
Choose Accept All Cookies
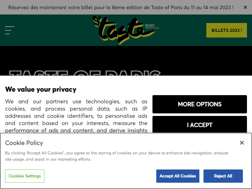[x=178, y=176]
